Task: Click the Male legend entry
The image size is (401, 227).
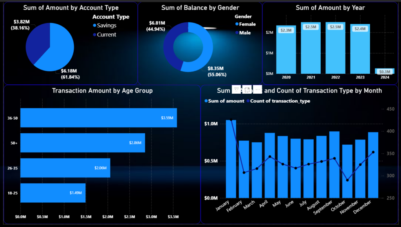Action: point(243,33)
